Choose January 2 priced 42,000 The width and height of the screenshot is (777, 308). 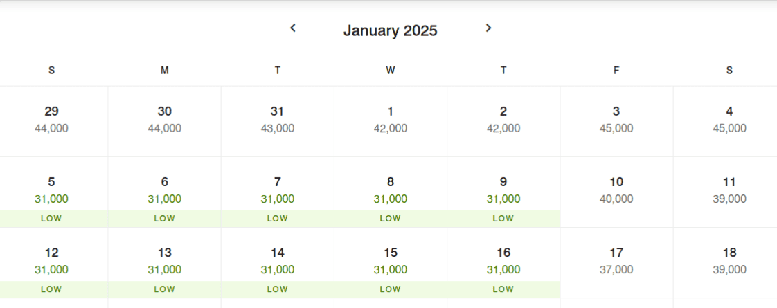(x=503, y=121)
